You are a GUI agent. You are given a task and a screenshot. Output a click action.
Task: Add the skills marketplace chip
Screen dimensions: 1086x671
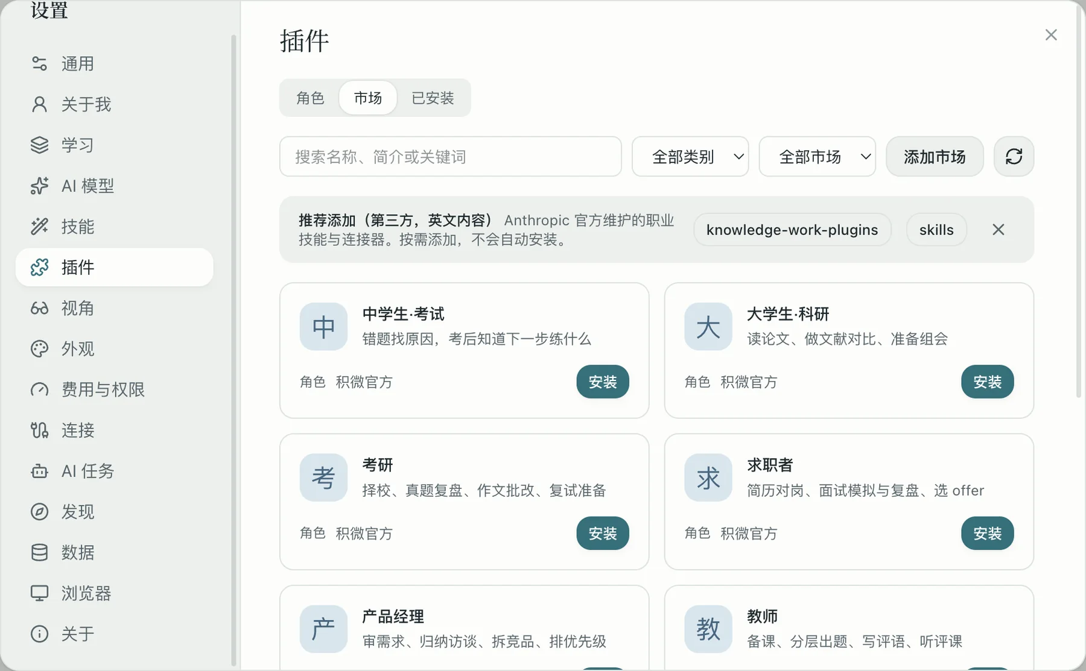[936, 230]
